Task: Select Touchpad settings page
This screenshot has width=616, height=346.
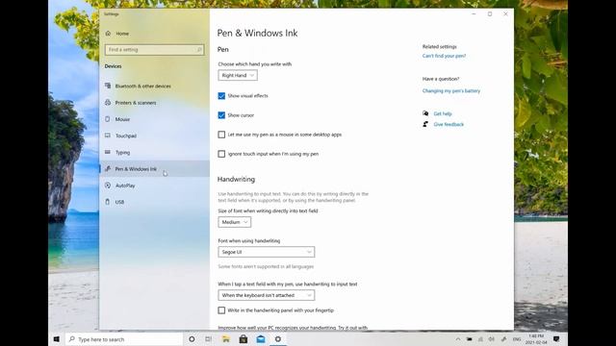Action: 154,136
